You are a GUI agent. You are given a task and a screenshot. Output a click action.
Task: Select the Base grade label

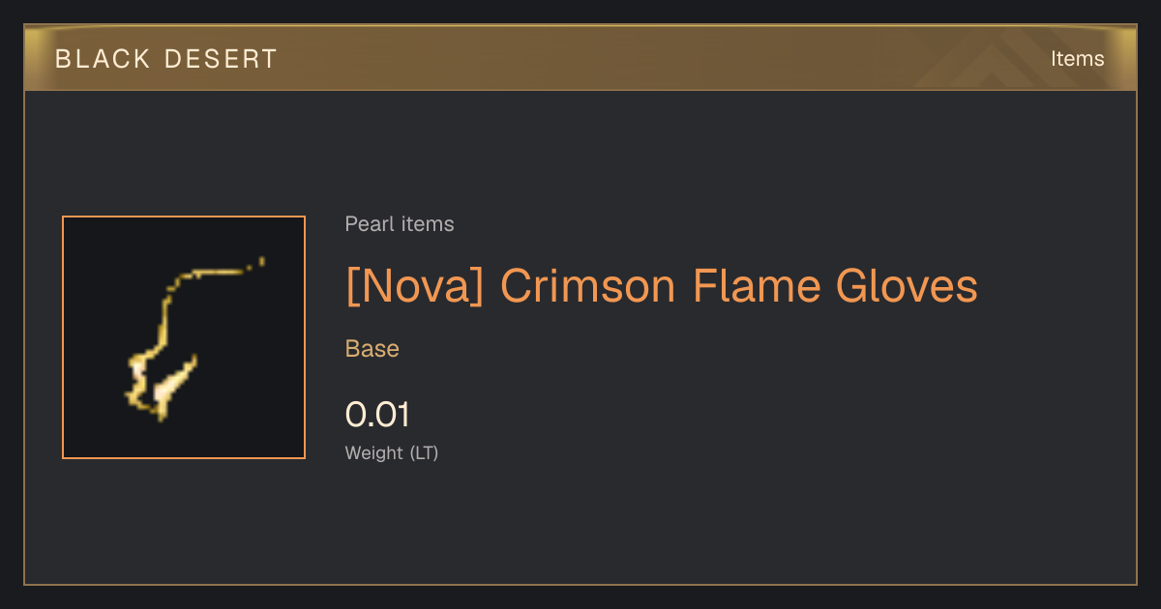tap(372, 349)
